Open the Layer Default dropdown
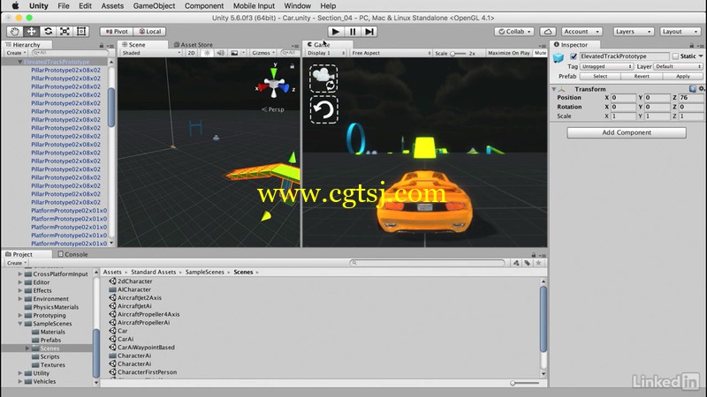 678,66
